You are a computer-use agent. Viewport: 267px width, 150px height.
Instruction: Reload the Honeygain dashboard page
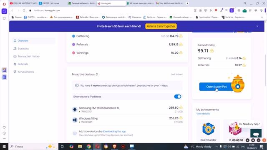(24, 10)
